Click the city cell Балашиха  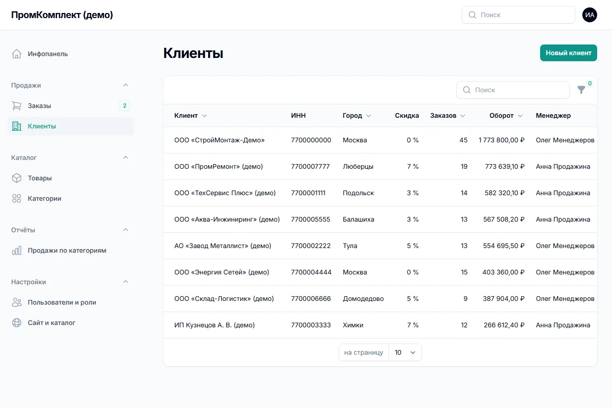click(358, 219)
